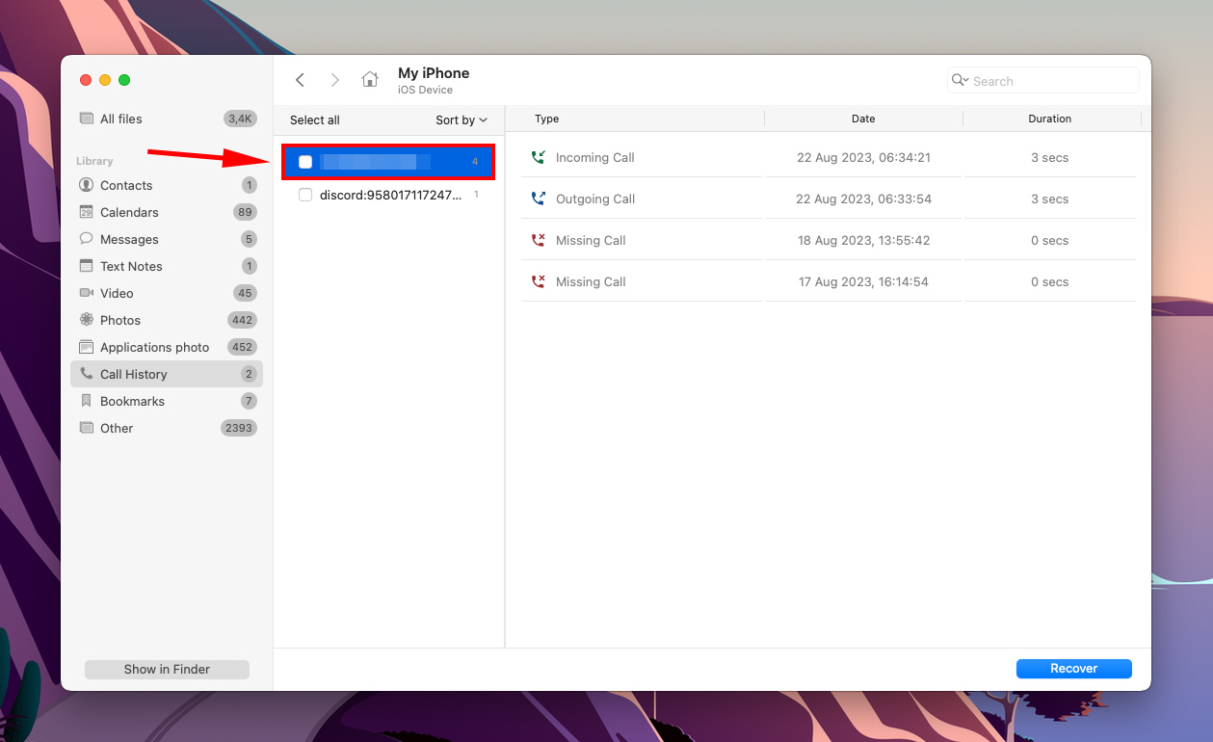This screenshot has width=1213, height=742.
Task: Click the Bookmarks ribbon icon
Action: click(x=87, y=401)
